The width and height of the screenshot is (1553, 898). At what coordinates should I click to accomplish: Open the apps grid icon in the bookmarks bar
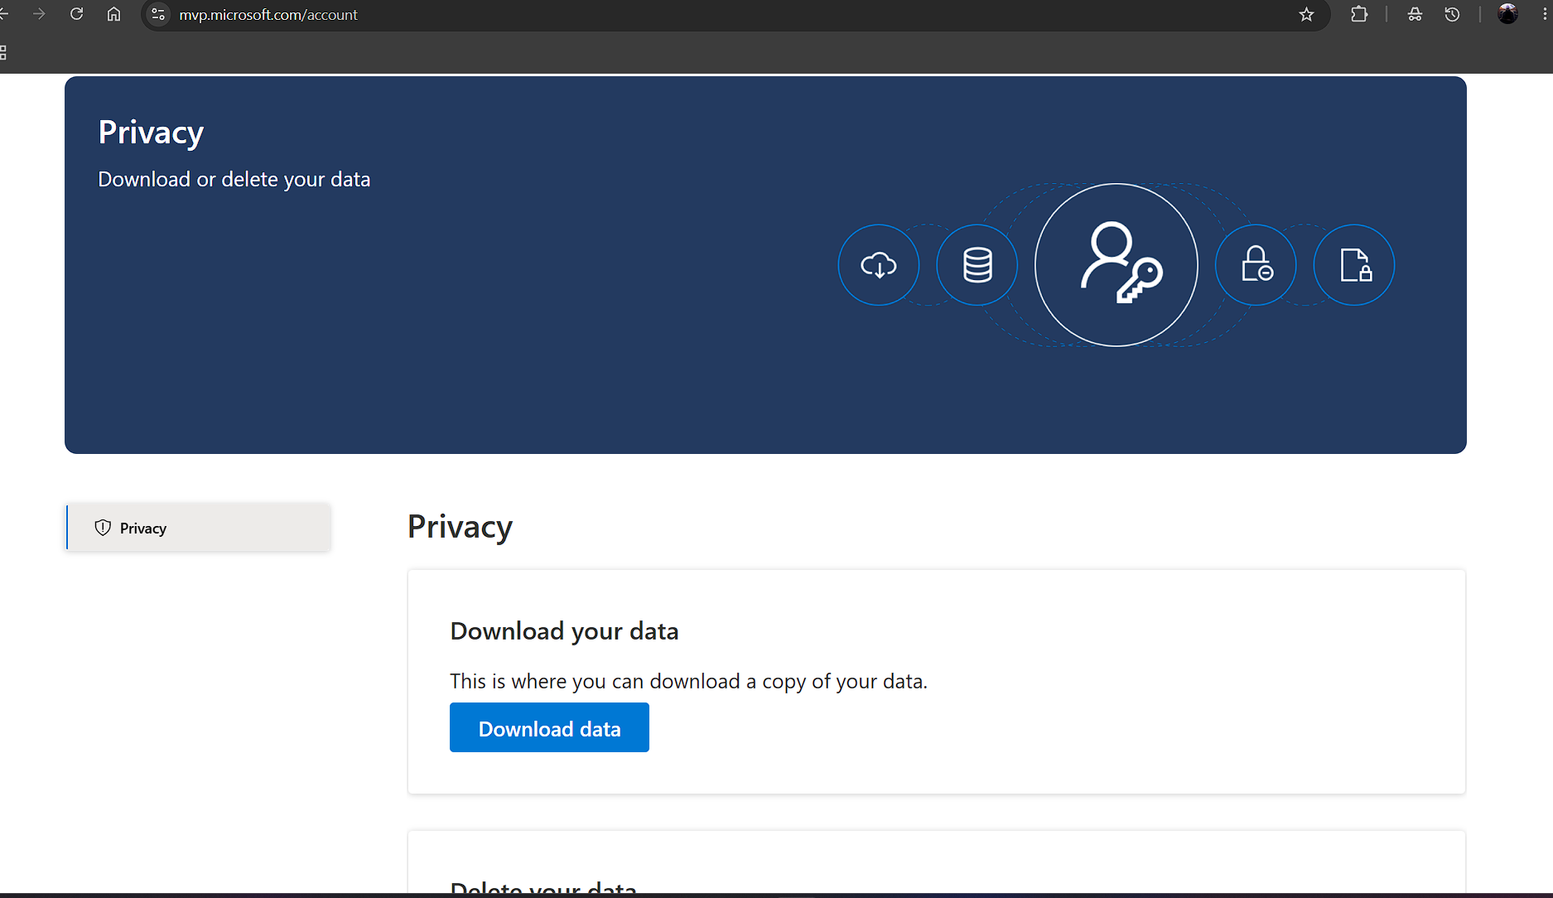pyautogui.click(x=3, y=52)
